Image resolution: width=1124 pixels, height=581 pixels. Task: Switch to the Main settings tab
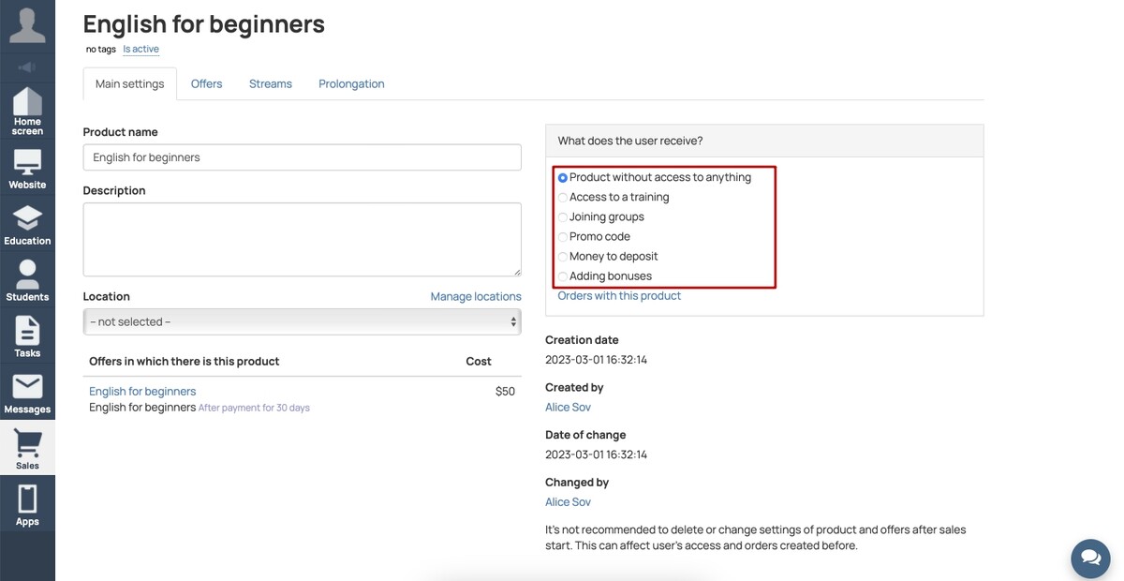click(129, 83)
